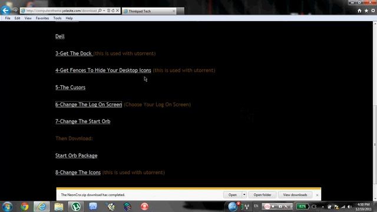Open Windows Explorer folder from the taskbar
This screenshot has width=377, height=212.
click(x=59, y=207)
